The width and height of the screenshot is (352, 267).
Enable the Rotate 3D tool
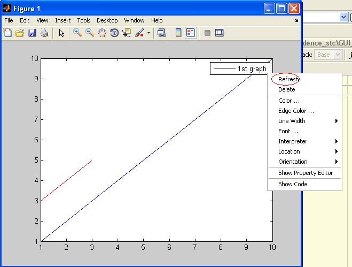pyautogui.click(x=114, y=33)
